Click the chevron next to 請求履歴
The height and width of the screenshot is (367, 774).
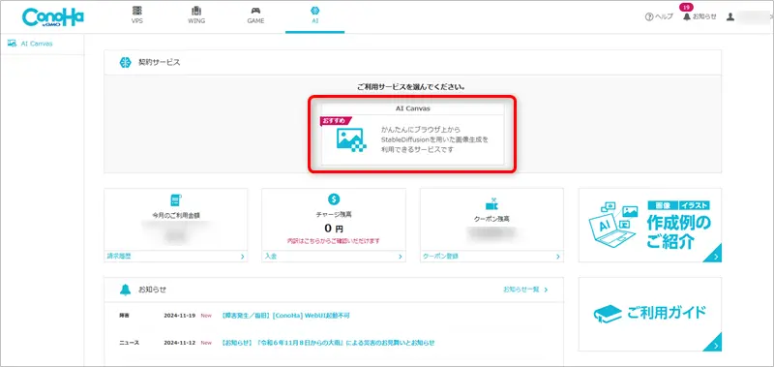tap(243, 257)
